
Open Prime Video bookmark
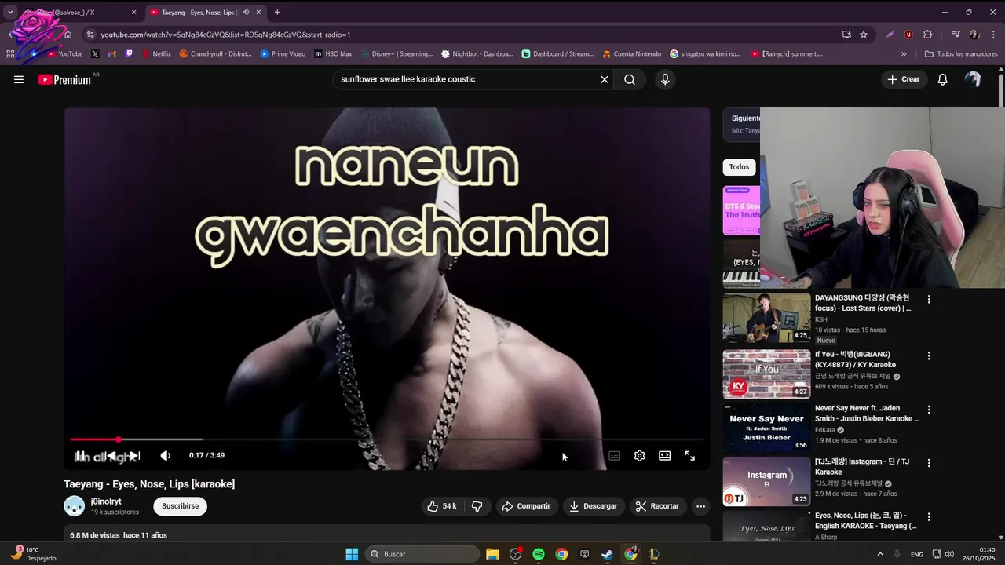(x=283, y=54)
